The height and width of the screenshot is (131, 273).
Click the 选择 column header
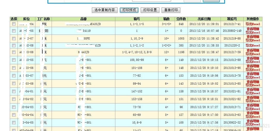pyautogui.click(x=14, y=19)
